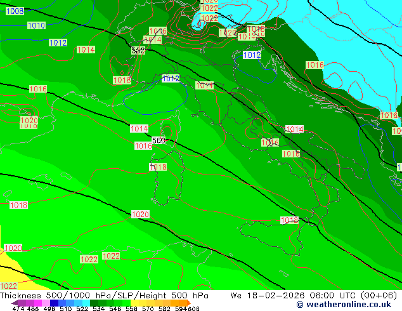Click the blue 1008 isobar label
402x311 pixels.
tap(15, 11)
